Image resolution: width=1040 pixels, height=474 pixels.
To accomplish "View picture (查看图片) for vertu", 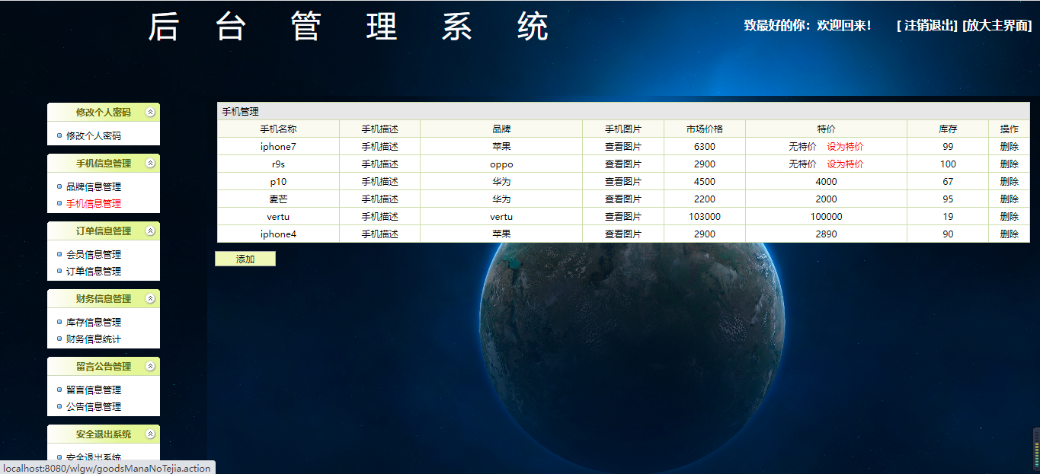I will tap(623, 216).
